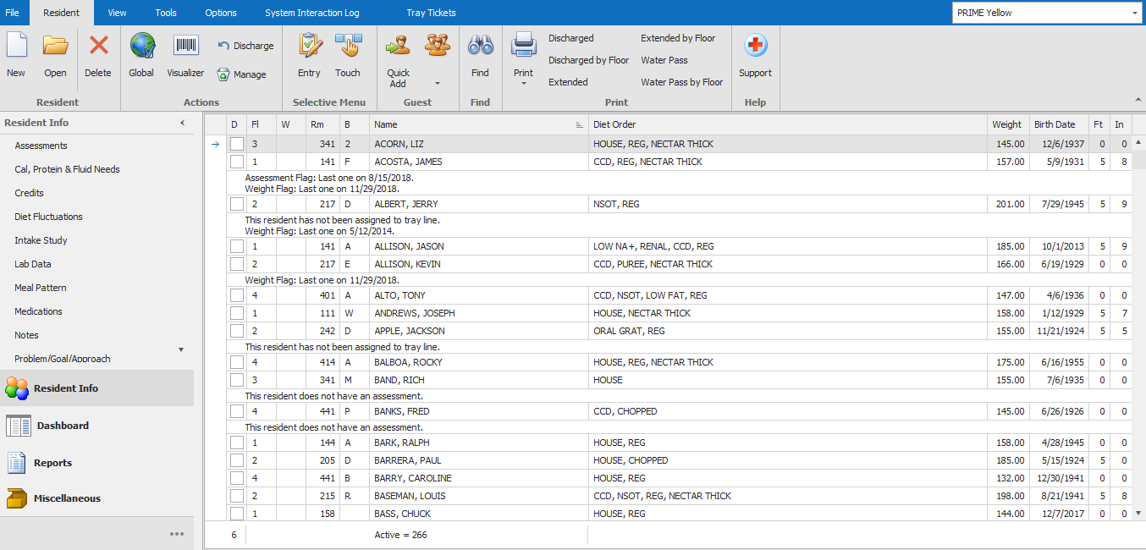Open the Entry clipboard icon
Image resolution: width=1146 pixels, height=550 pixels.
tap(309, 47)
